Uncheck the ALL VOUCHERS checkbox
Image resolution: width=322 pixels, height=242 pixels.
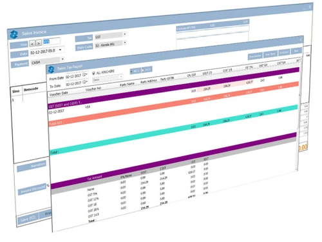[x=93, y=73]
